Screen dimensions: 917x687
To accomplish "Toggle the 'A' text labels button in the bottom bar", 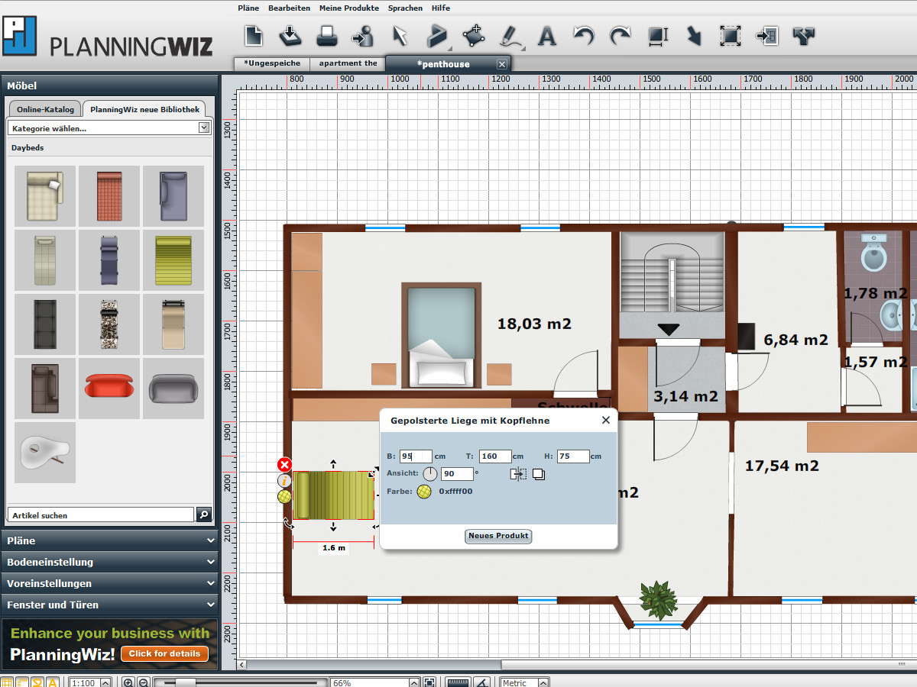I will coord(53,682).
